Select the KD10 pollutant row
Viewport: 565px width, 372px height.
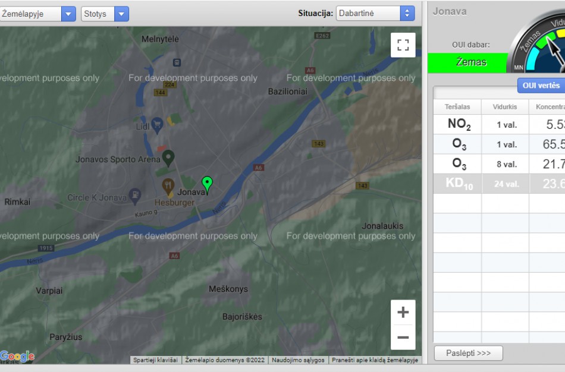[498, 183]
